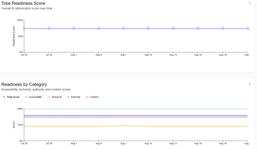The height and width of the screenshot is (149, 257).
Task: Open Total Readiness Score options menu
Action: click(x=249, y=3)
